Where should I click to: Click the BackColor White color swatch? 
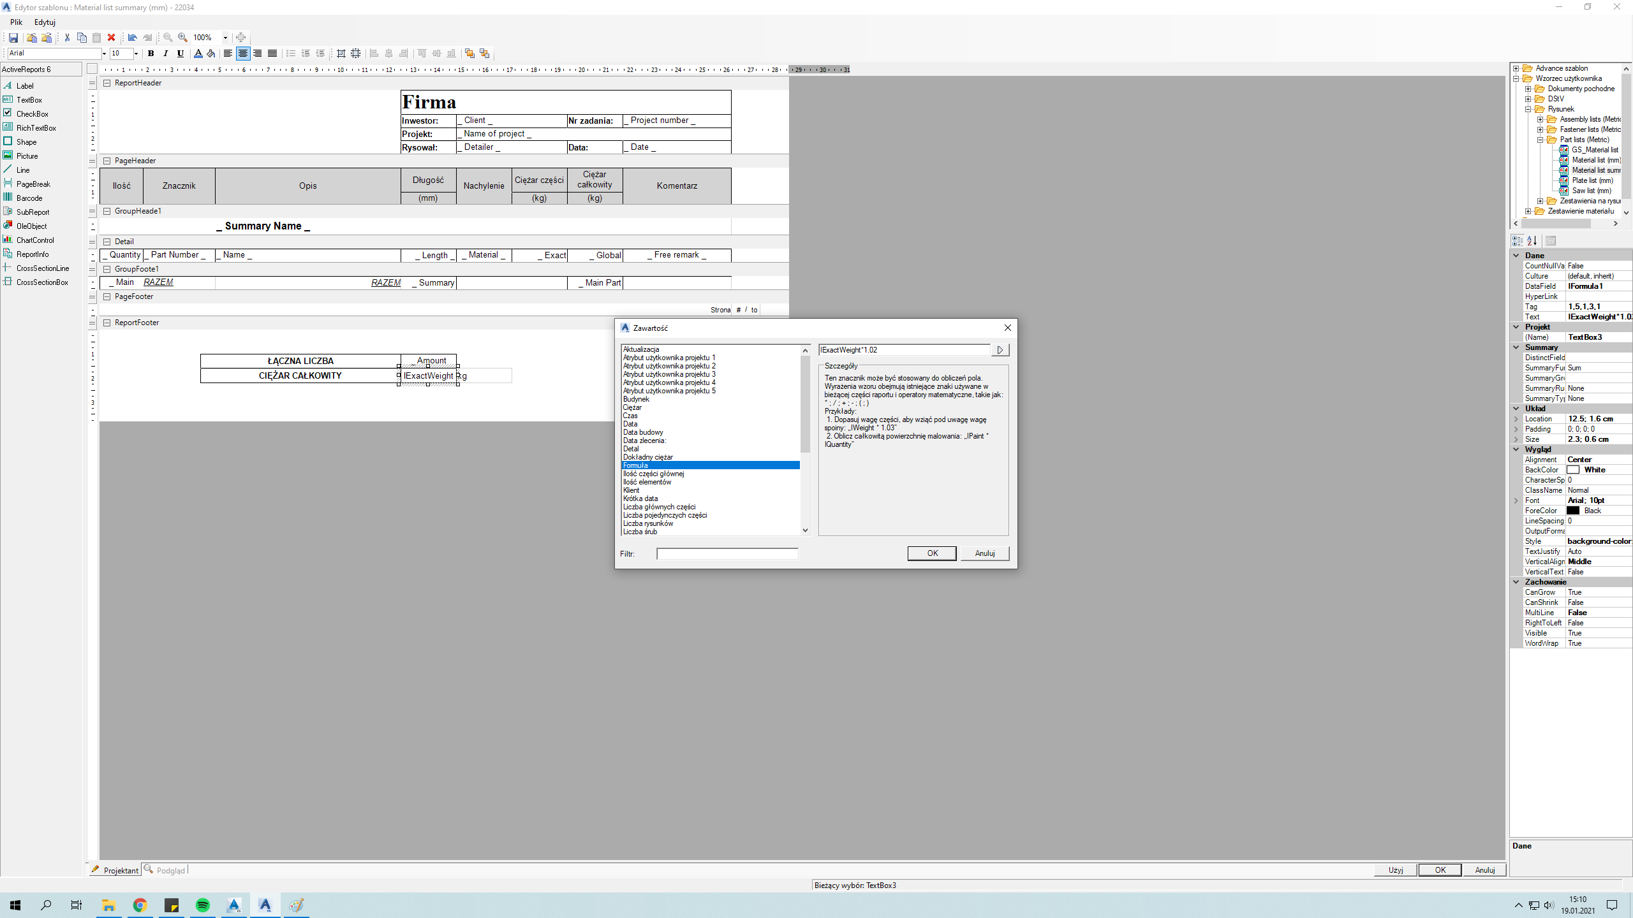tap(1573, 470)
